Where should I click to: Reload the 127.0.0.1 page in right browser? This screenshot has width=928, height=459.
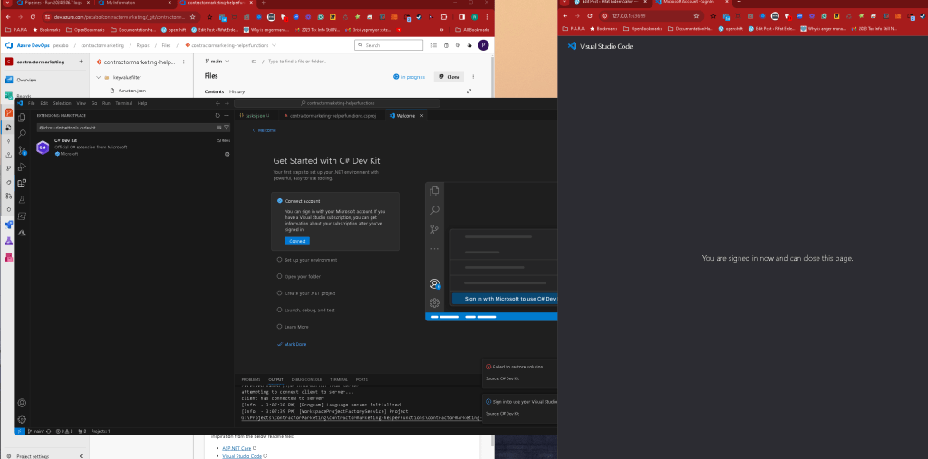[590, 16]
